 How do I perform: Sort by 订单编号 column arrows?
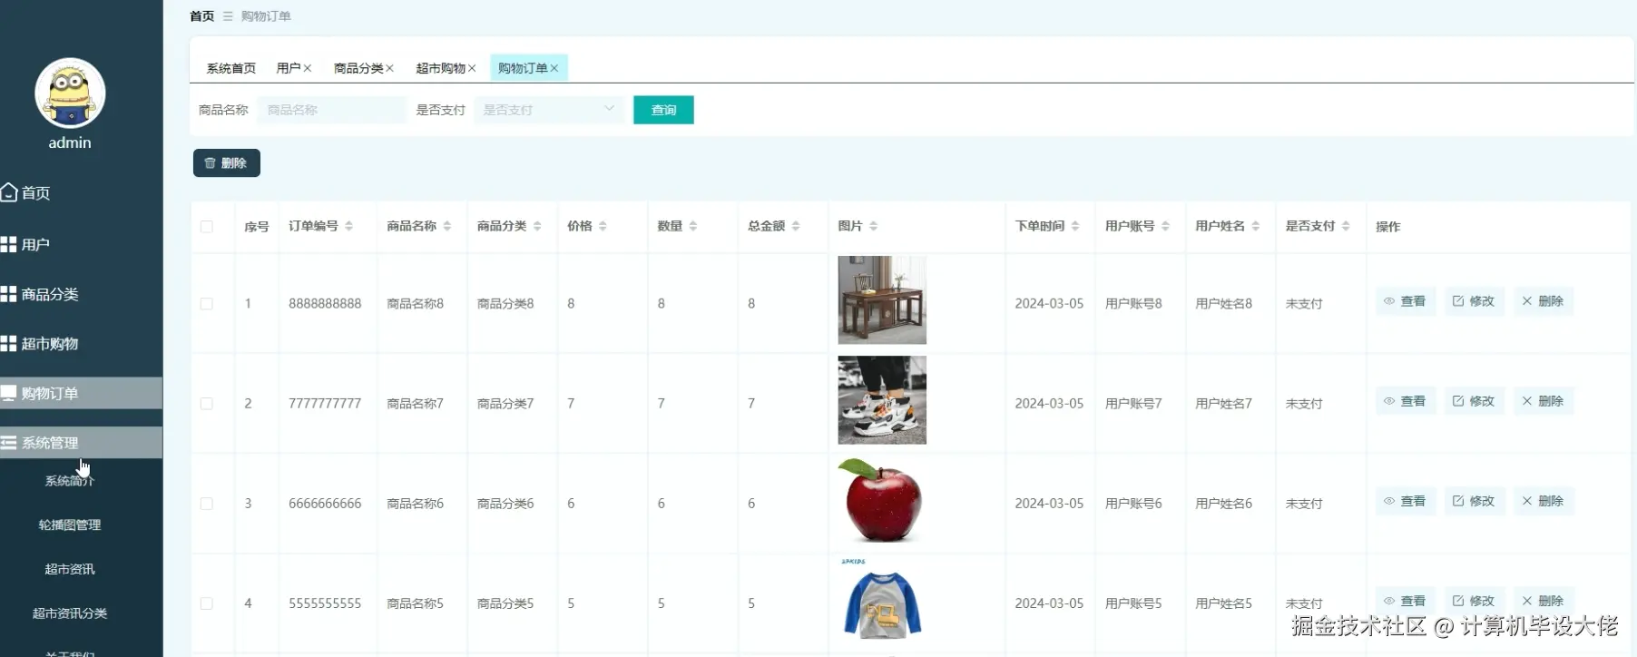click(348, 226)
